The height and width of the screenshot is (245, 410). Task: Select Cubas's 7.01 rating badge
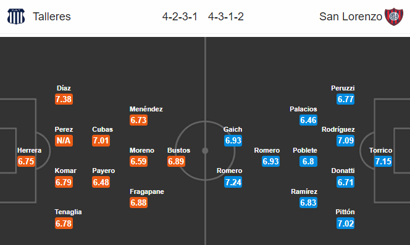(101, 141)
